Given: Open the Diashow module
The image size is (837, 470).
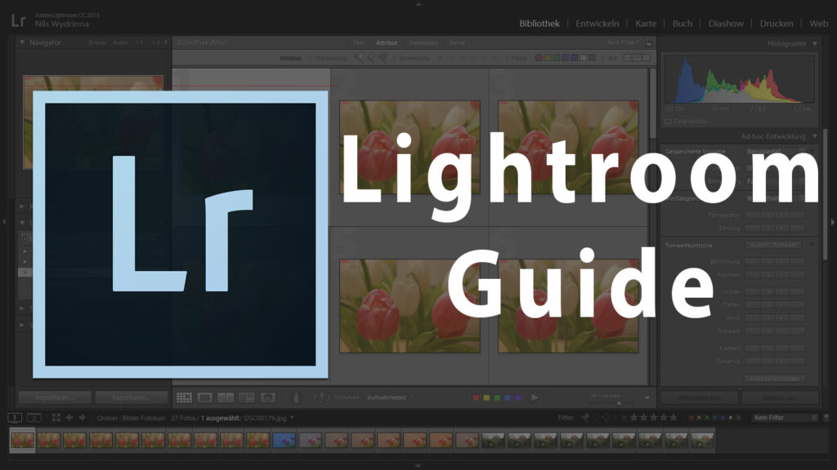Looking at the screenshot, I should click(x=726, y=24).
